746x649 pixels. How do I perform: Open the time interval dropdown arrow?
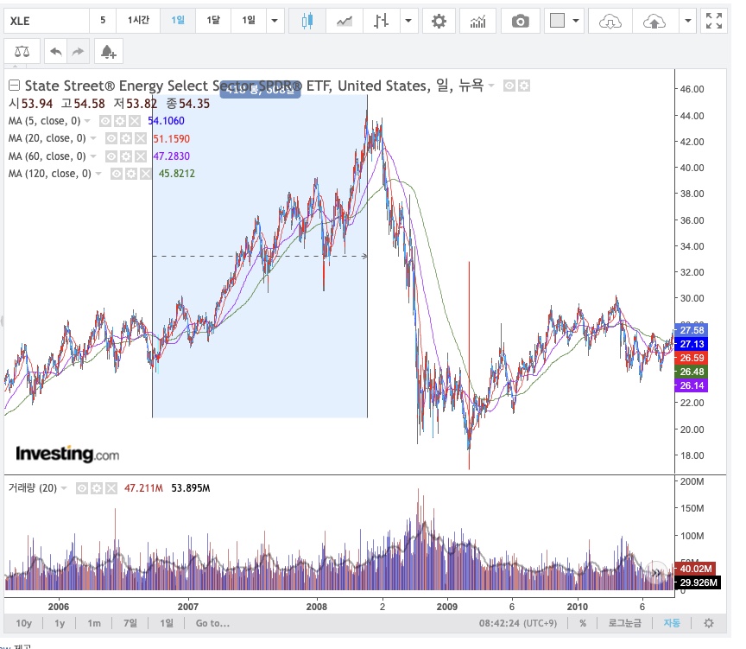(275, 21)
